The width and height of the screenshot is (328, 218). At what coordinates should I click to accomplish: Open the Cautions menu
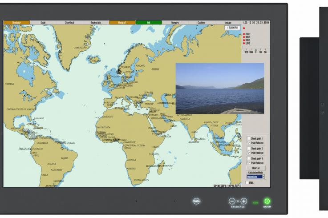(x=202, y=22)
